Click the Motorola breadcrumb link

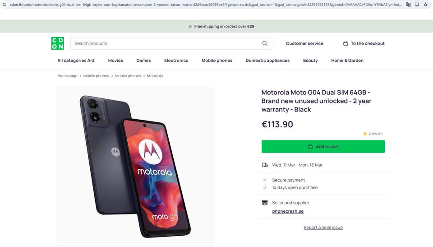[x=155, y=76]
